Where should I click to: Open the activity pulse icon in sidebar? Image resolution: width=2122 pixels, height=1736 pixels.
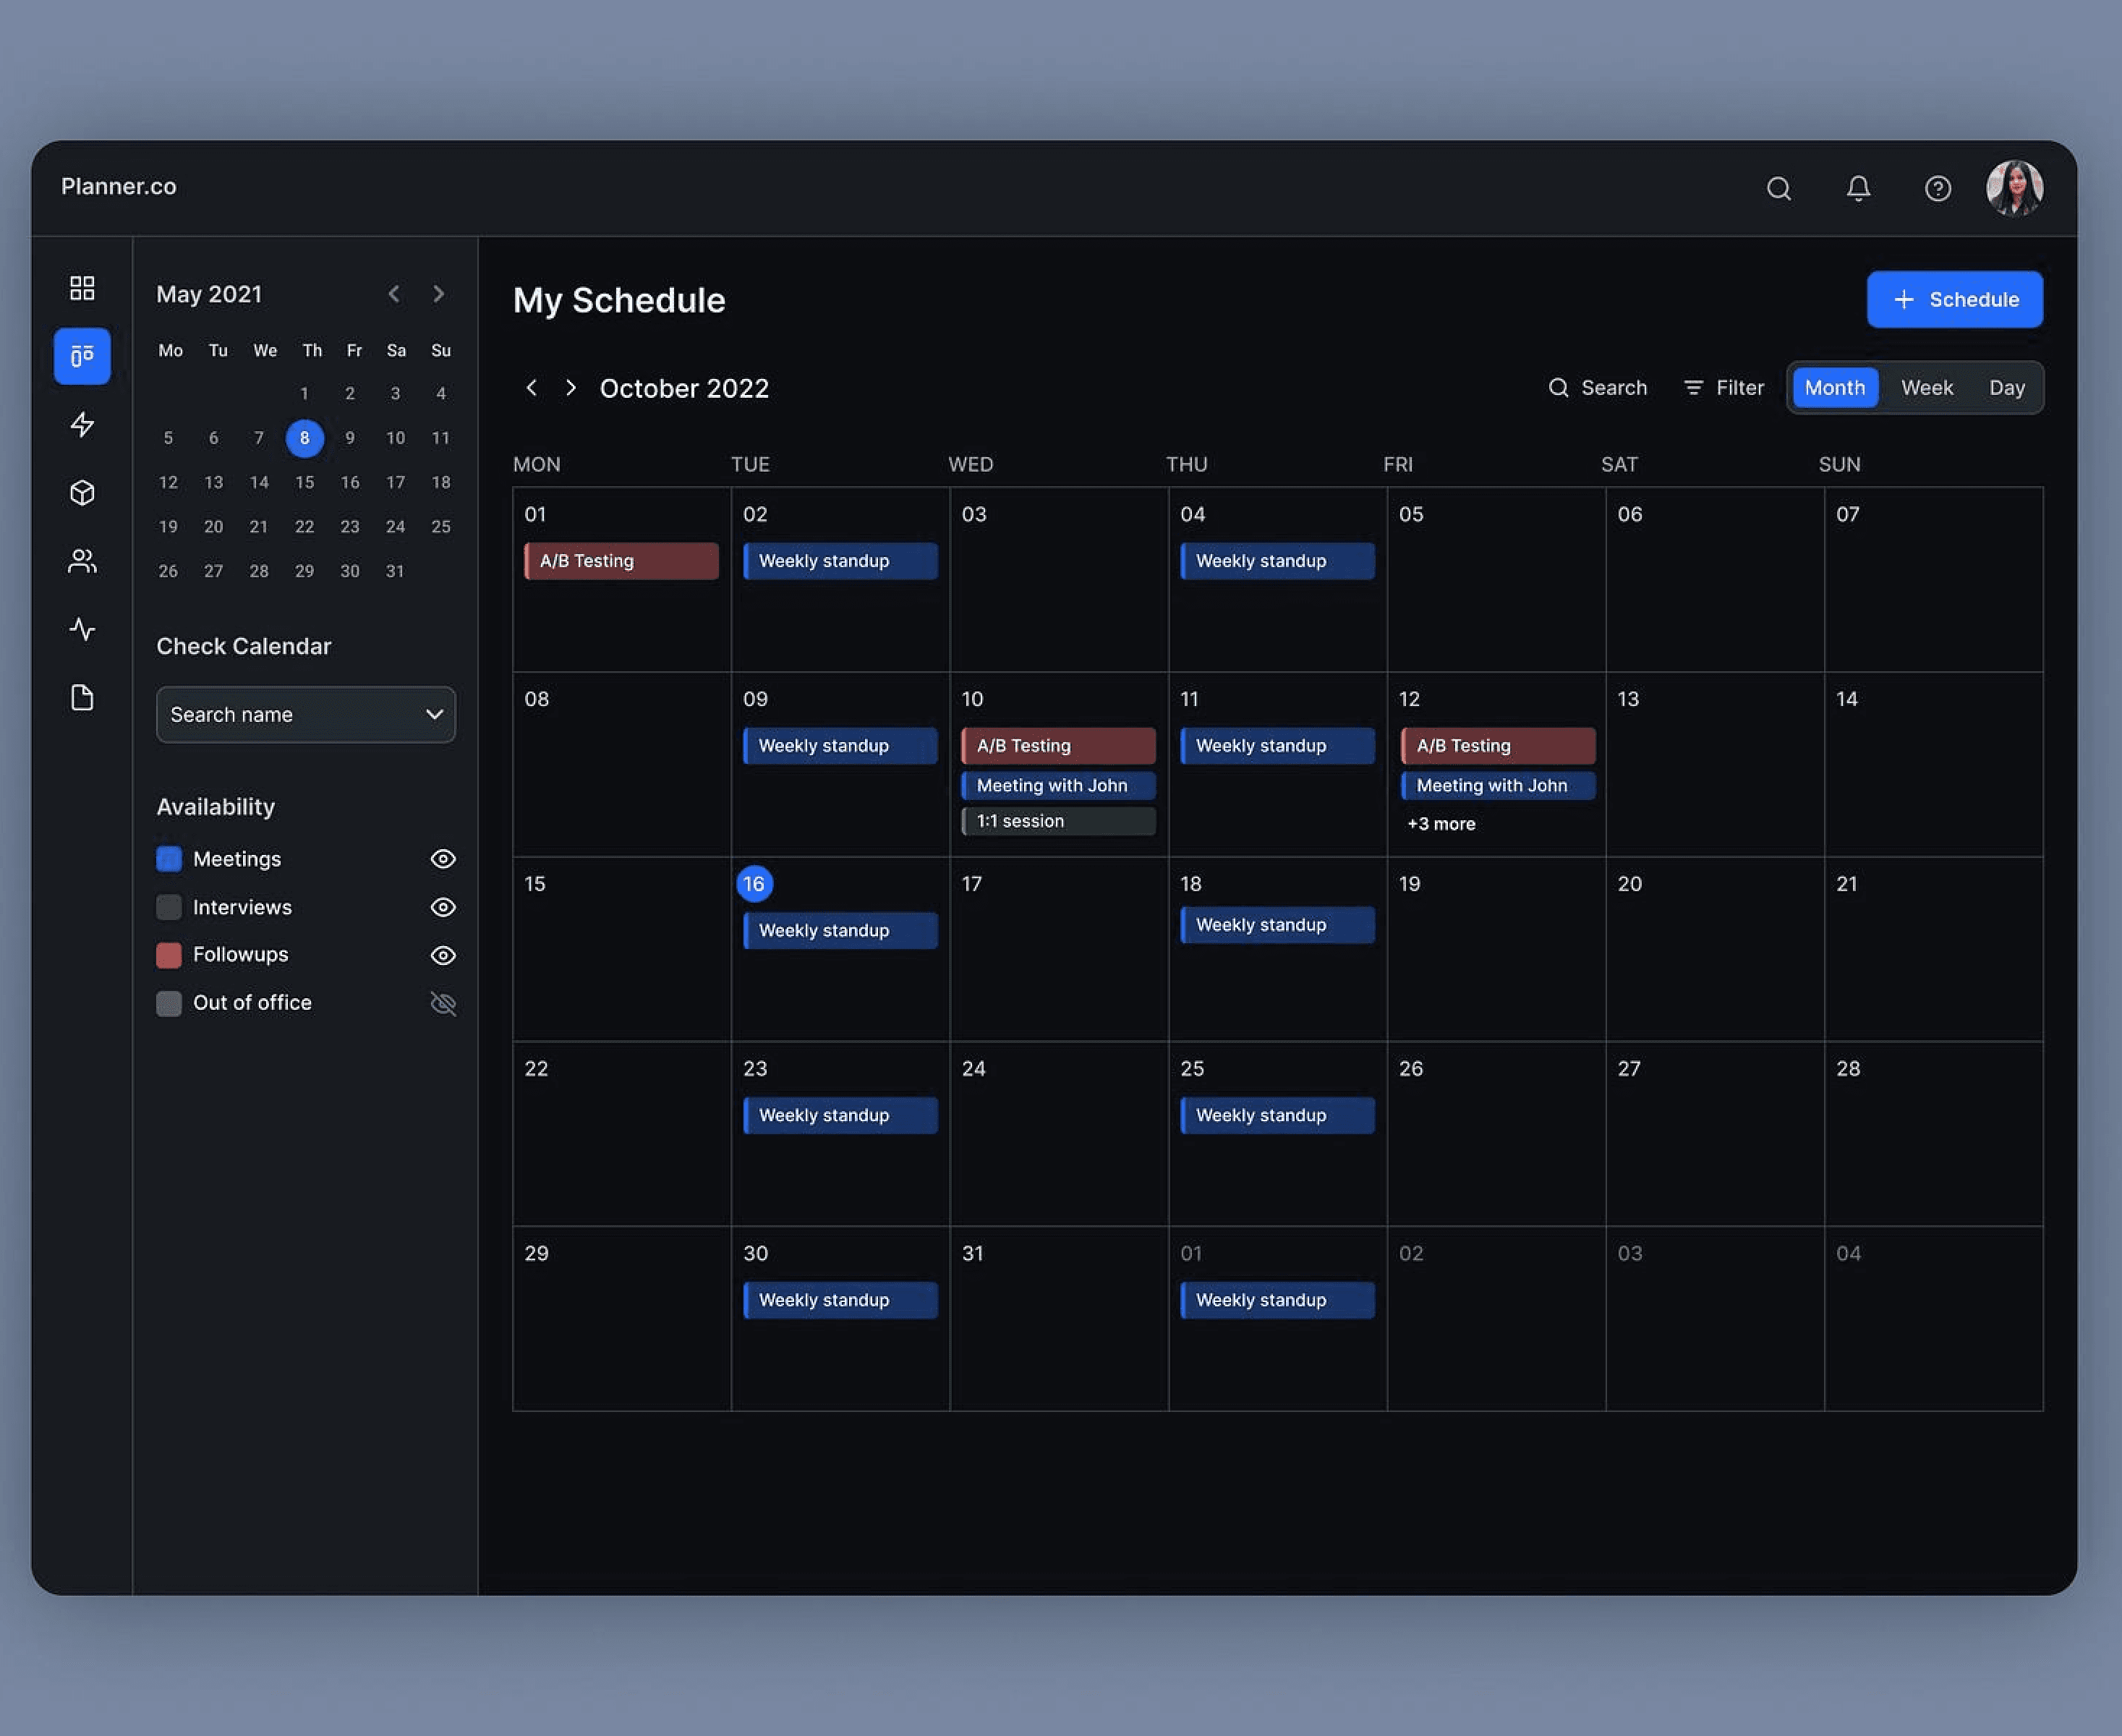point(81,629)
